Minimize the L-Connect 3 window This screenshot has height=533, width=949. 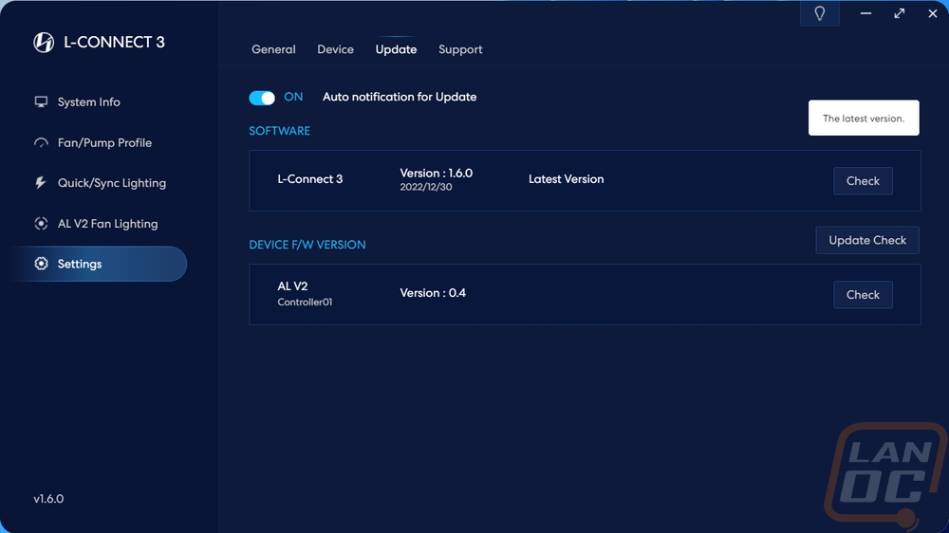pyautogui.click(x=866, y=13)
